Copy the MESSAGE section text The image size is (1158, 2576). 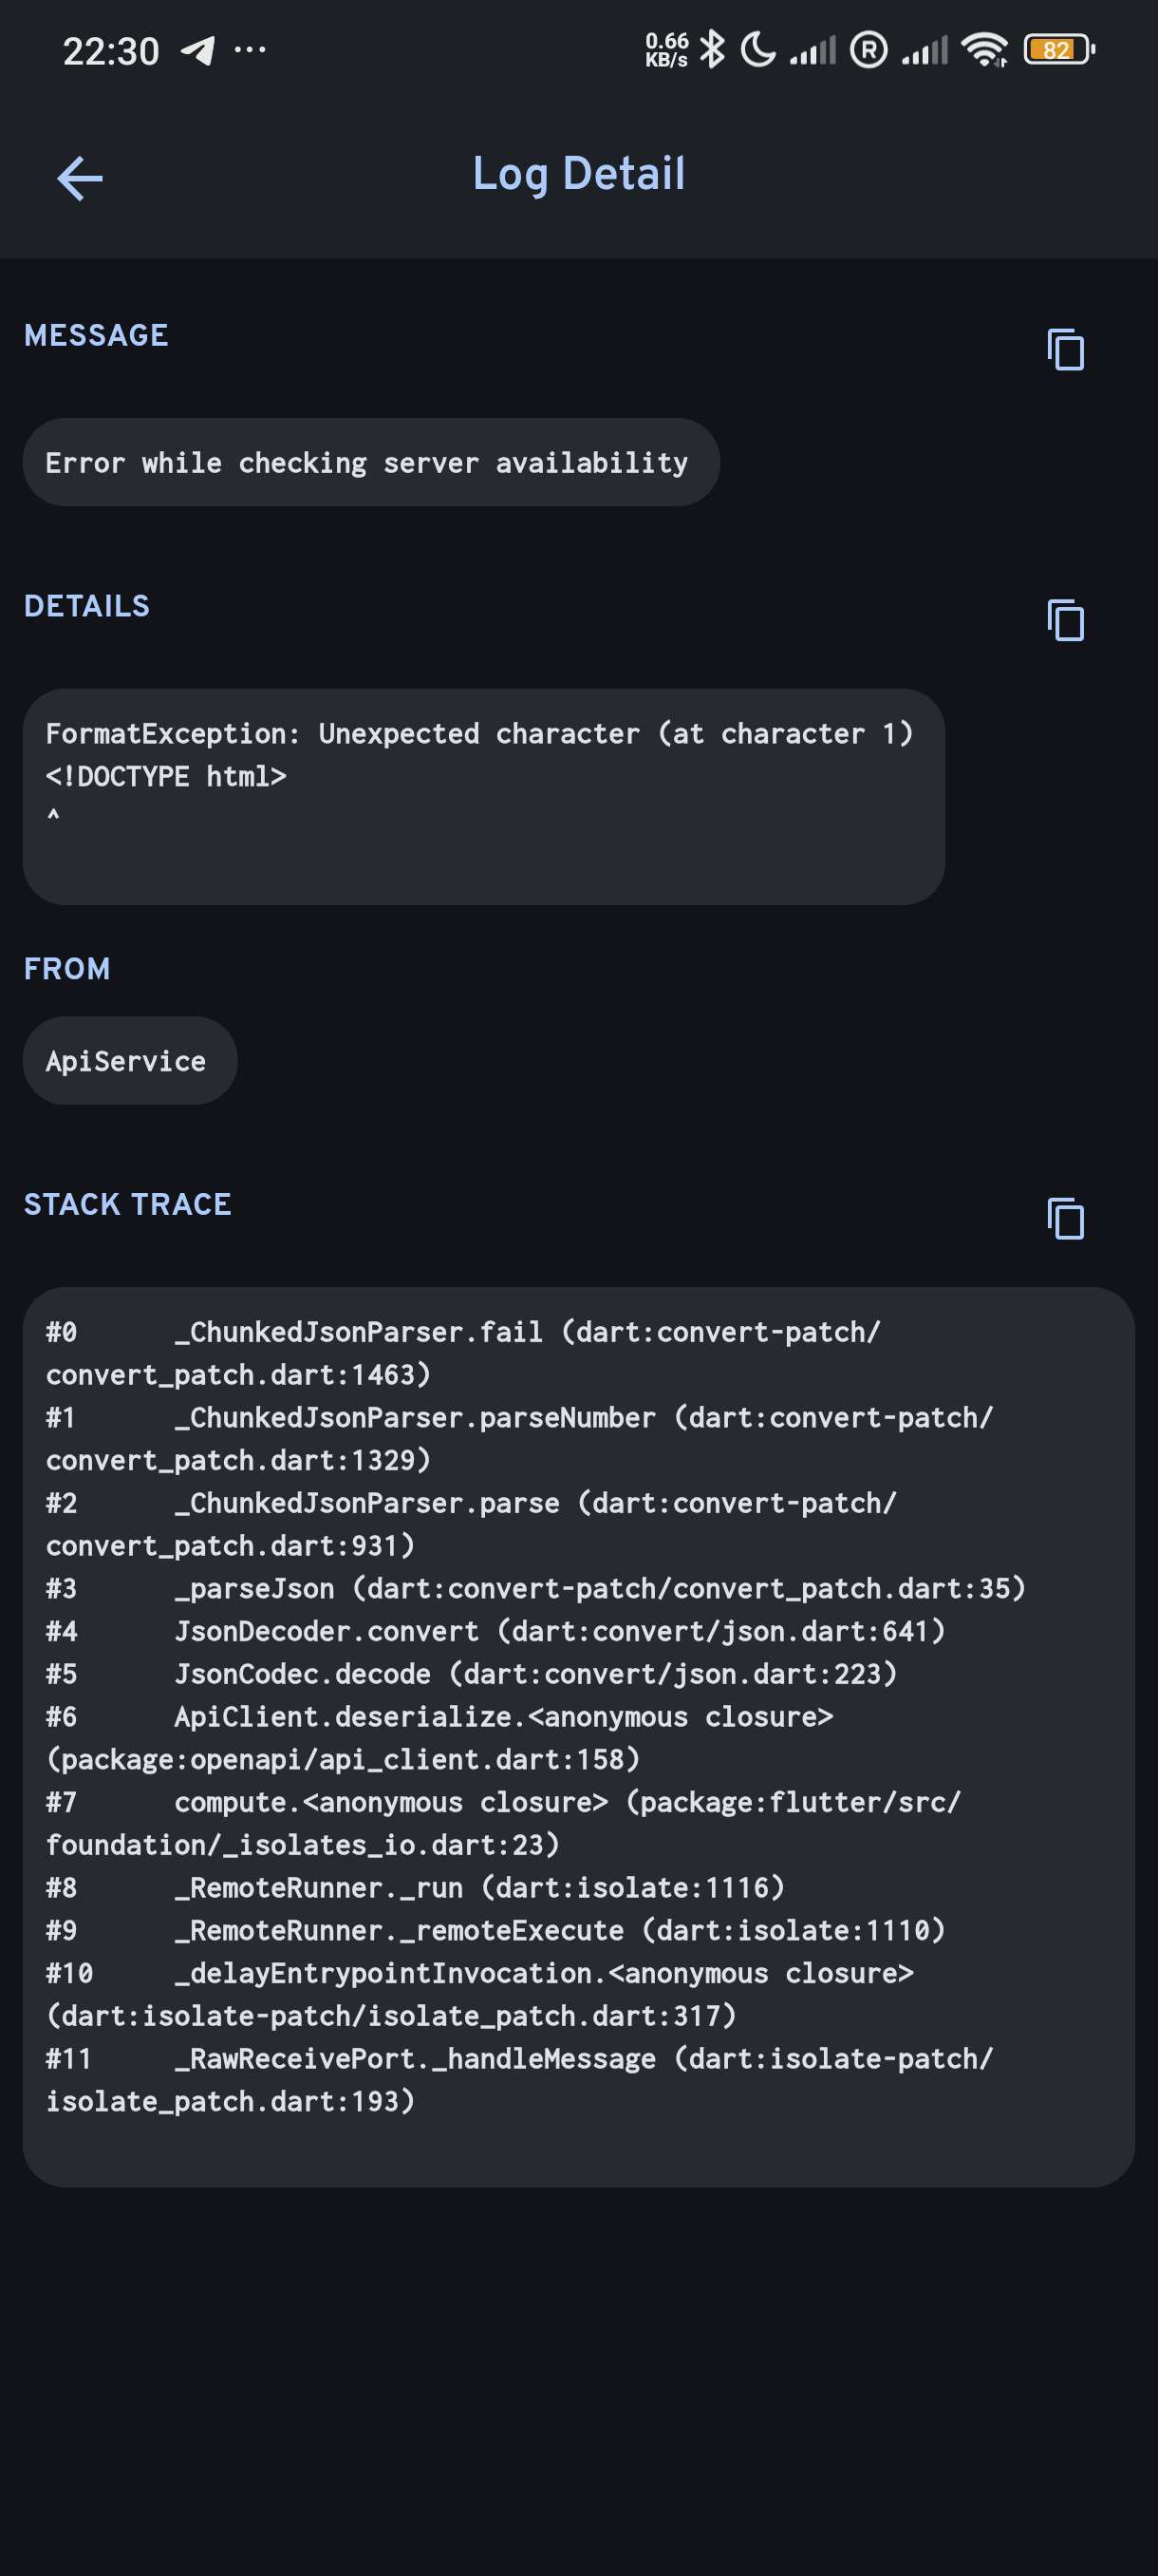1065,350
